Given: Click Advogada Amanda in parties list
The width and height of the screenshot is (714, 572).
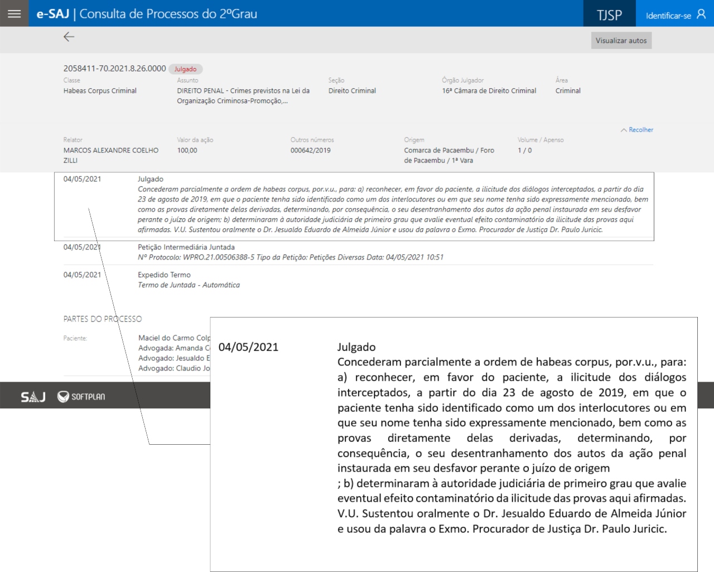Looking at the screenshot, I should pos(173,348).
